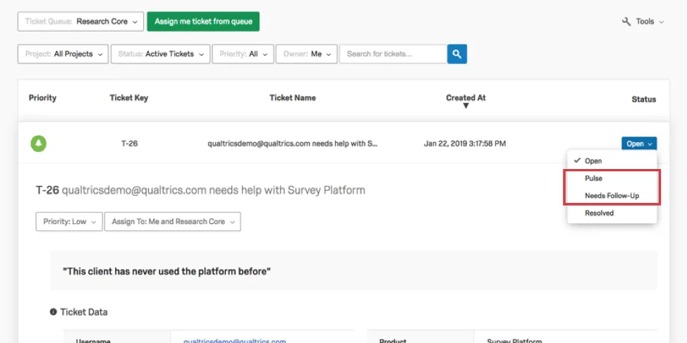Click the green low priority bell icon
This screenshot has height=343, width=687.
point(38,144)
